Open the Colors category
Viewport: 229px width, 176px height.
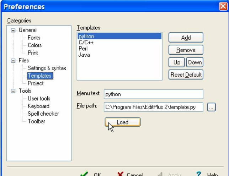click(x=34, y=45)
